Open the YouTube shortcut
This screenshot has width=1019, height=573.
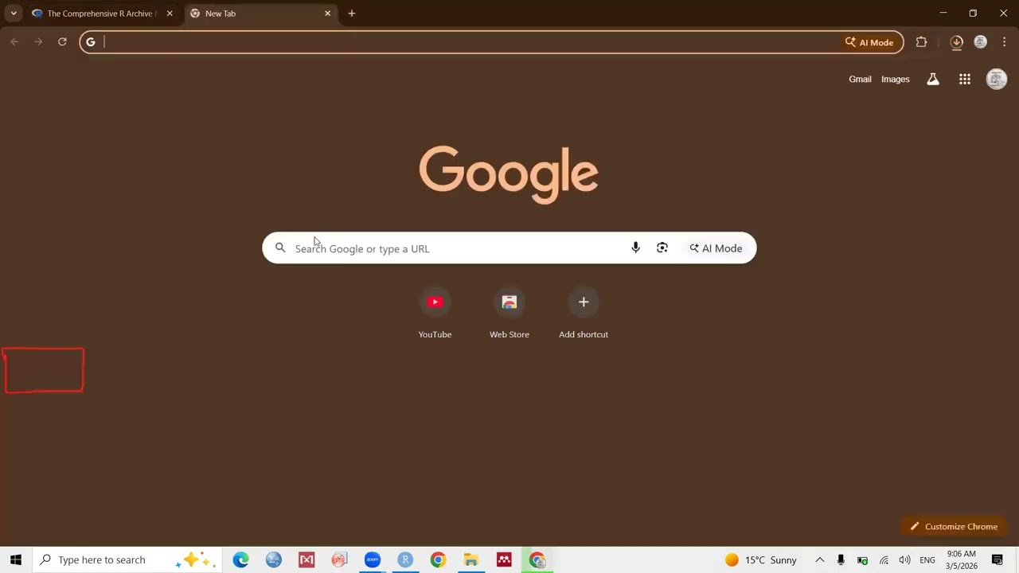coord(435,313)
